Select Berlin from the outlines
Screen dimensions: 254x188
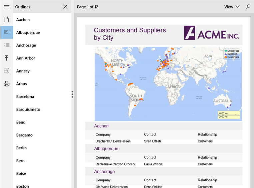pyautogui.click(x=21, y=148)
